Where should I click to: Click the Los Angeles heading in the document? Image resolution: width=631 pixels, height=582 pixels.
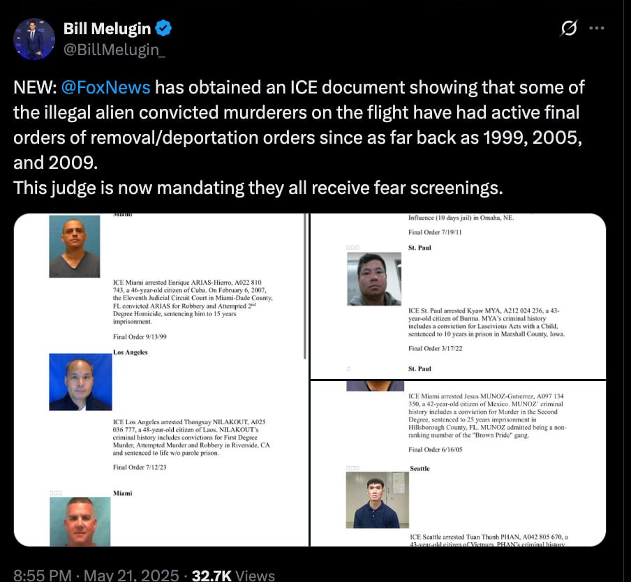point(131,352)
